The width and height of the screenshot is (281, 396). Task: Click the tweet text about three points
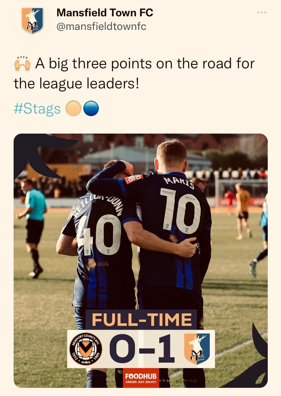tap(134, 73)
